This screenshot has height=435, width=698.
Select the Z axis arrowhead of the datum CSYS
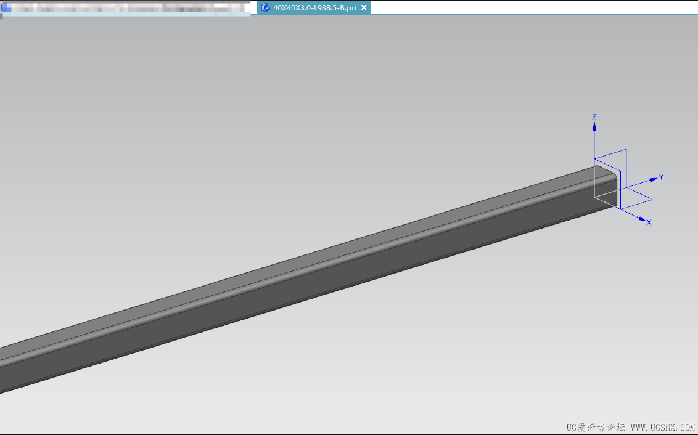point(594,127)
